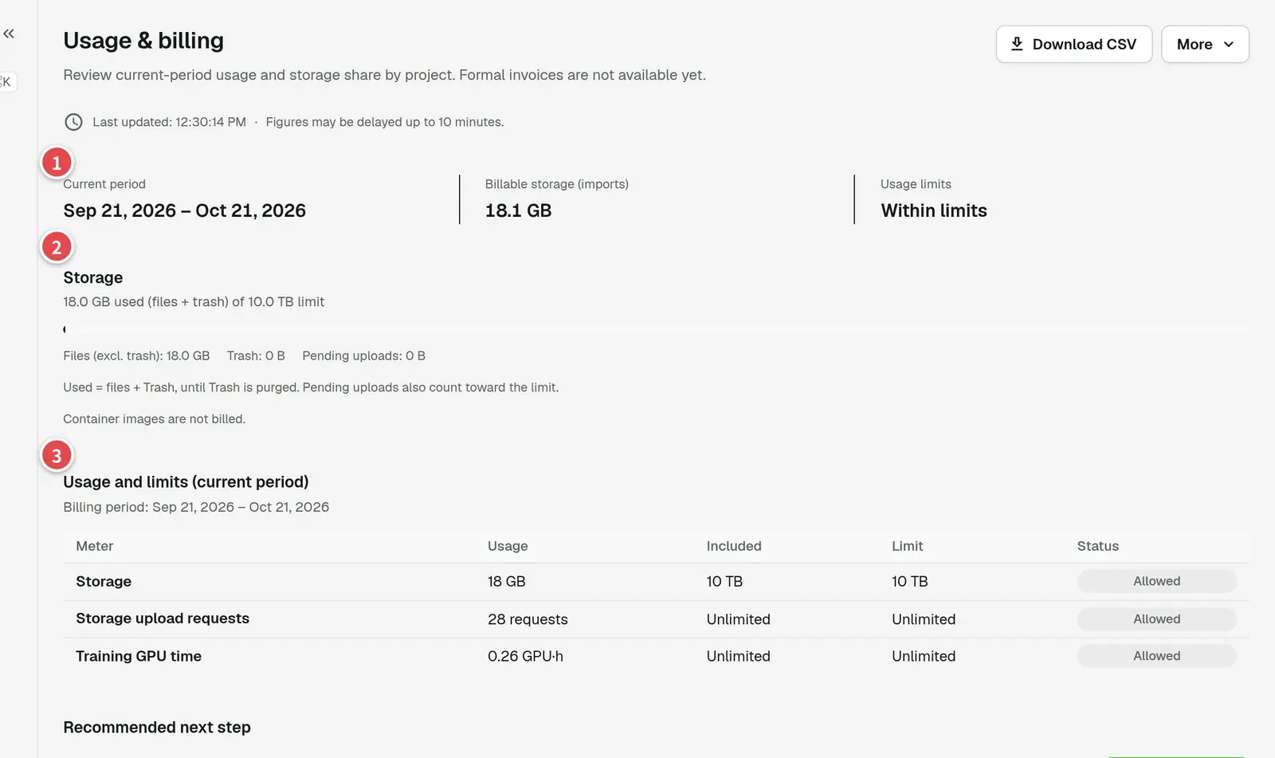Click the Status column header
1275x758 pixels.
(x=1098, y=546)
